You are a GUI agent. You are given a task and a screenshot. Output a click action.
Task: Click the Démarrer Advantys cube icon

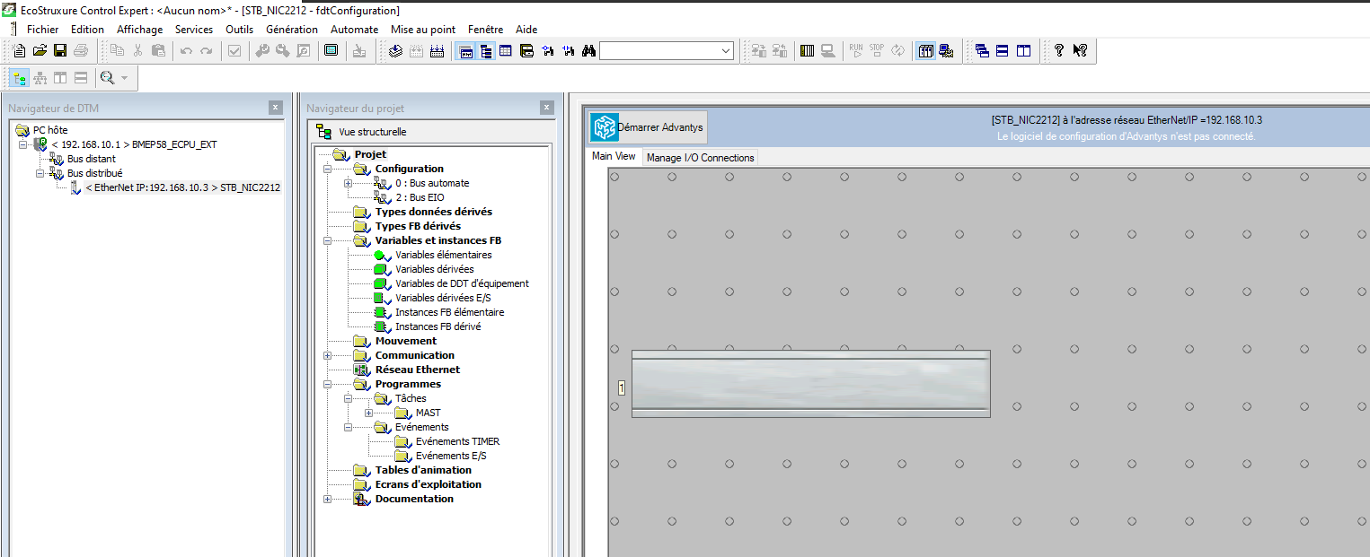605,127
